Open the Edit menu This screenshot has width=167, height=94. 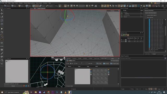(6, 3)
